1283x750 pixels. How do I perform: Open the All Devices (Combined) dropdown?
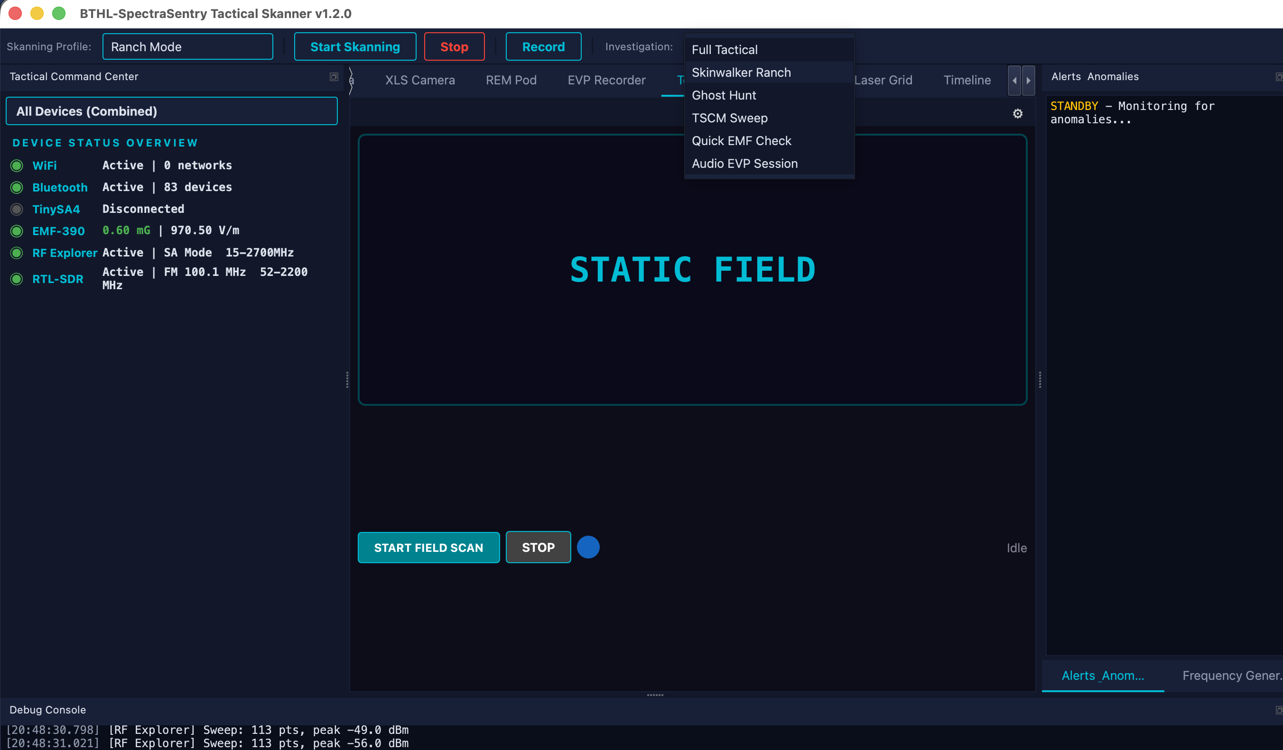point(172,111)
